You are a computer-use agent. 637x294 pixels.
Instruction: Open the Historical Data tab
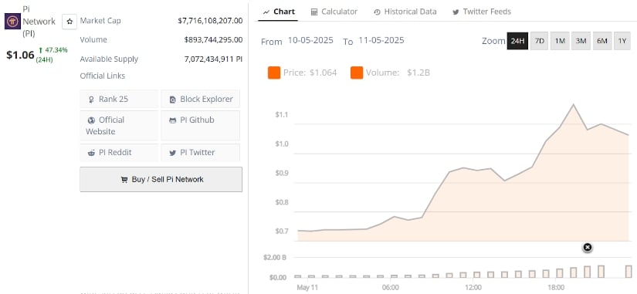[405, 12]
